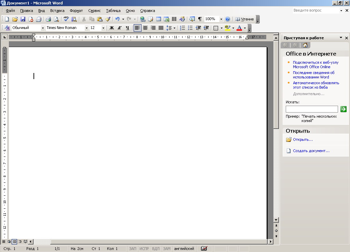The image size is (350, 252).
Task: Open the Times New Roman font dropdown
Action: pyautogui.click(x=86, y=28)
